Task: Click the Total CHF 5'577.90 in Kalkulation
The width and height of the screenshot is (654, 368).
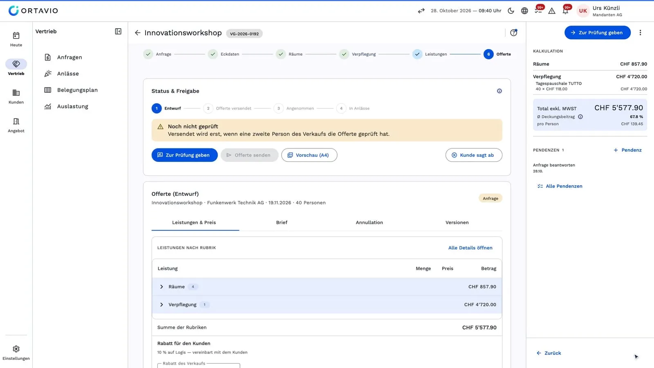Action: (618, 108)
